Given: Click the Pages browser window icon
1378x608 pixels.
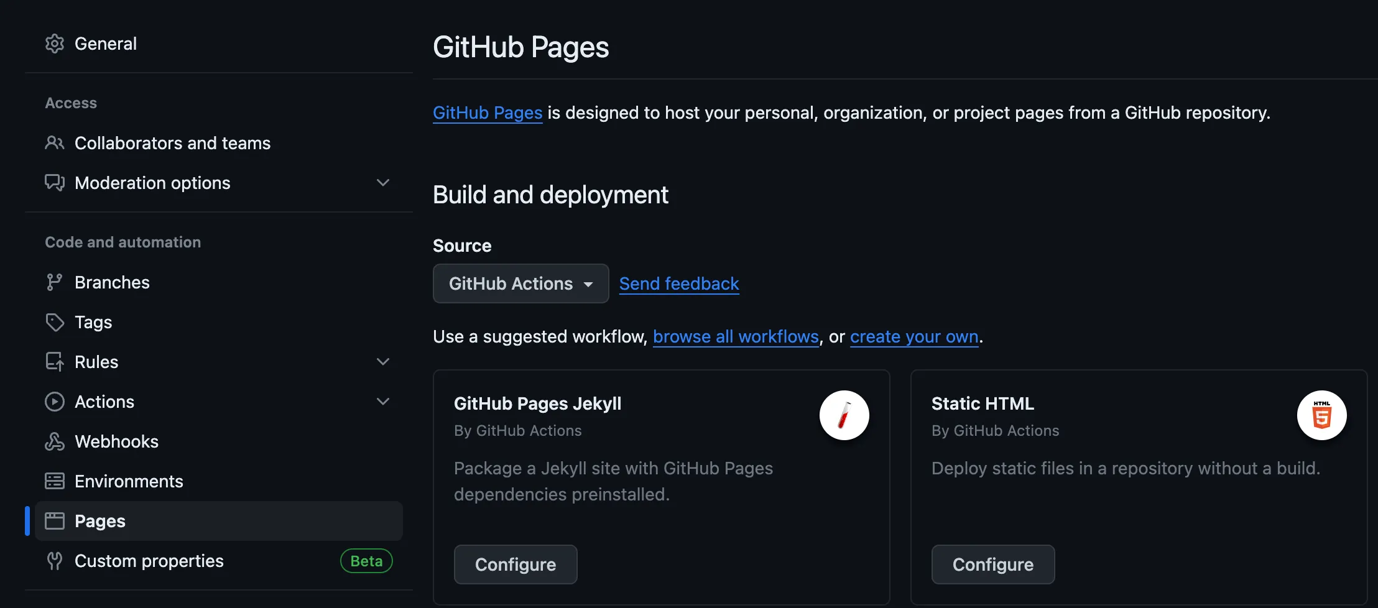Looking at the screenshot, I should click(55, 520).
